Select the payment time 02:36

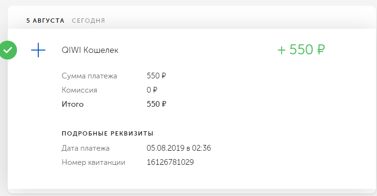tap(202, 148)
